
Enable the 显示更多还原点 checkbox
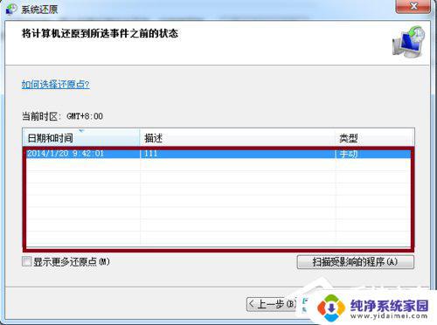[x=26, y=261]
